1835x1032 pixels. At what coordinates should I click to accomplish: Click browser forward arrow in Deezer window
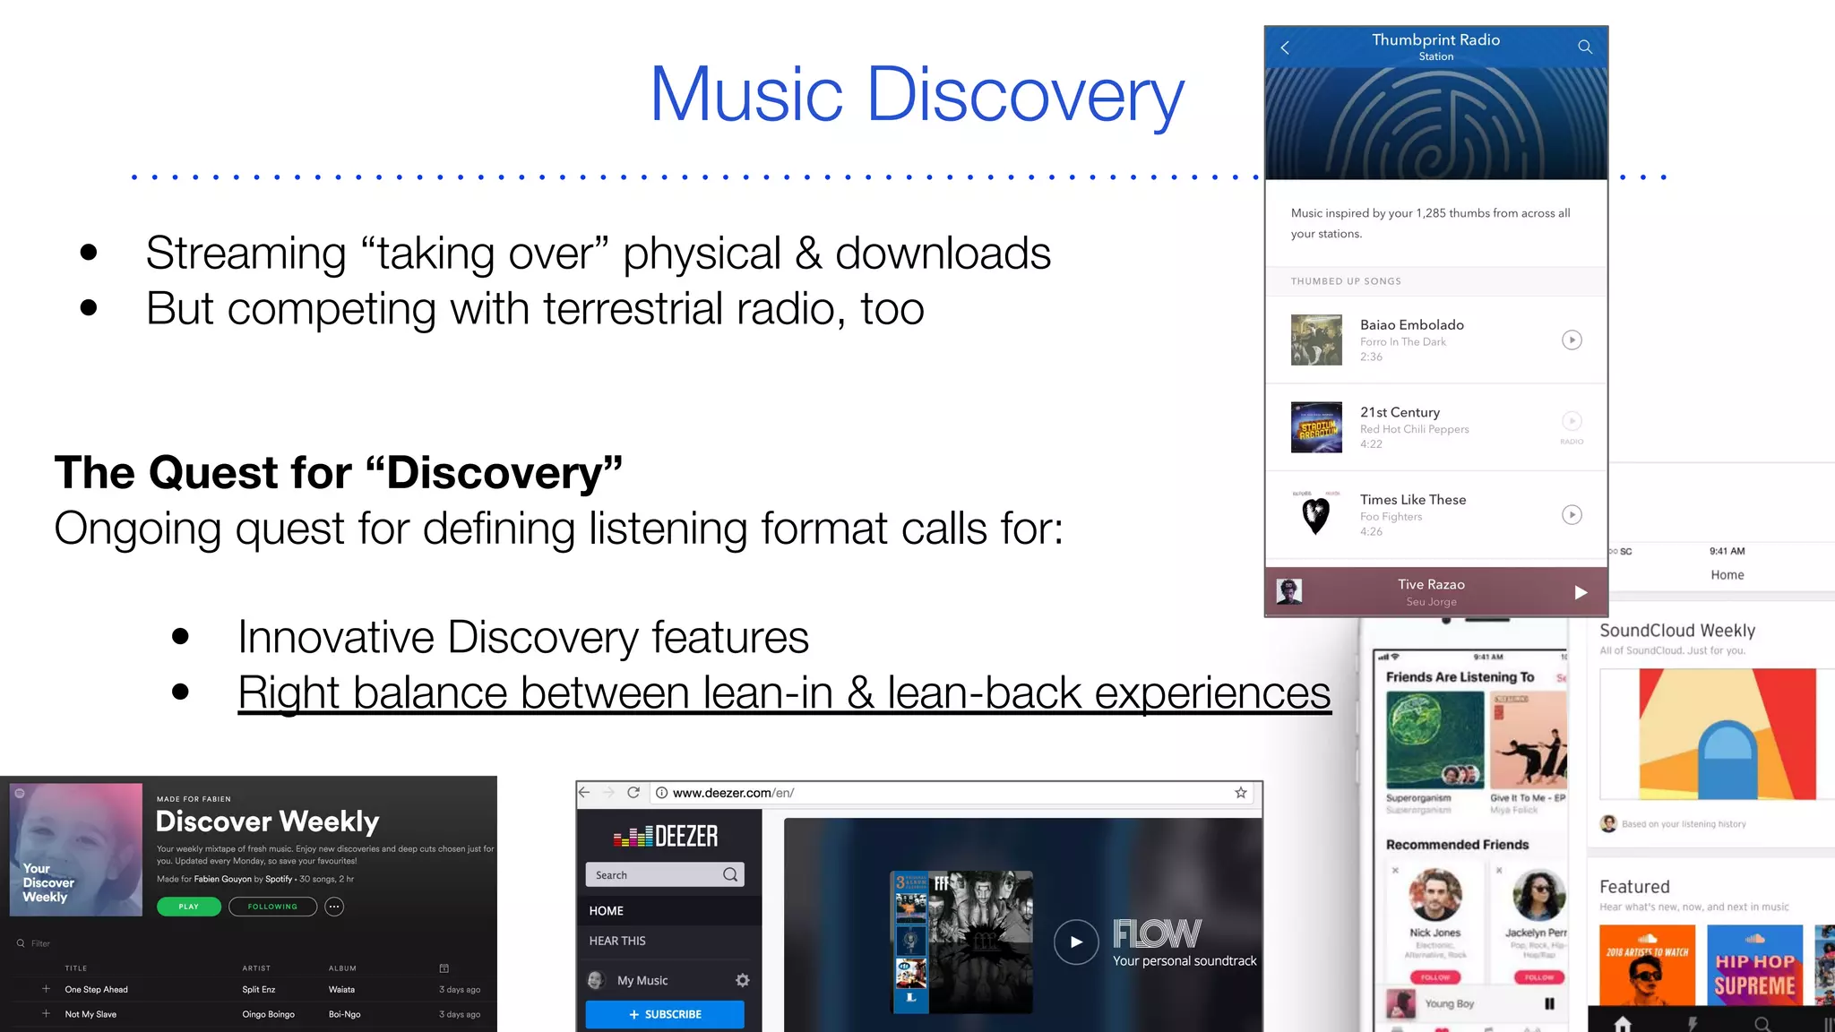pos(608,793)
